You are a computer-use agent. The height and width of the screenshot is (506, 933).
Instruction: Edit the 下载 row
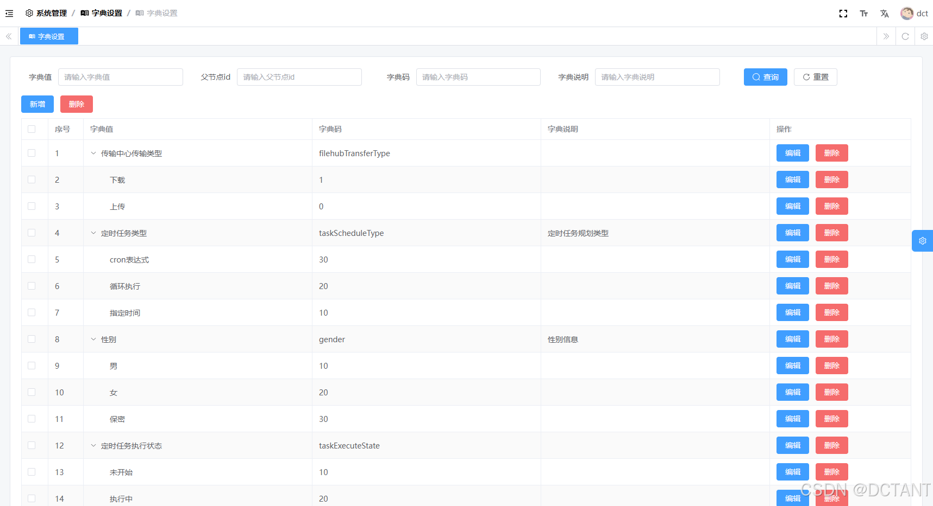click(793, 180)
